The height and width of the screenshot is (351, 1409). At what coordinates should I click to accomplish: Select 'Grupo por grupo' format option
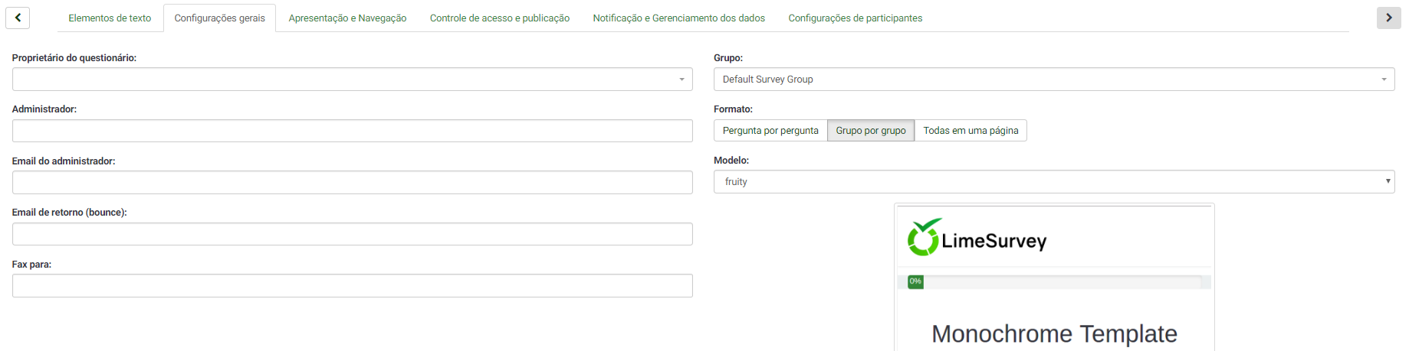coord(870,131)
